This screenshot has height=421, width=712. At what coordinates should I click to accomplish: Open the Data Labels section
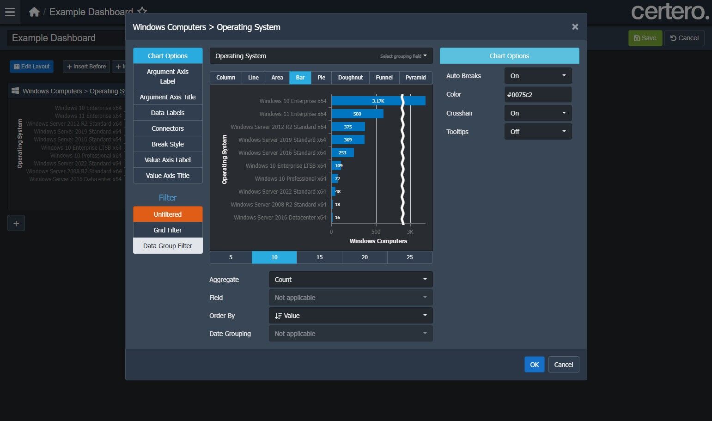coord(168,113)
